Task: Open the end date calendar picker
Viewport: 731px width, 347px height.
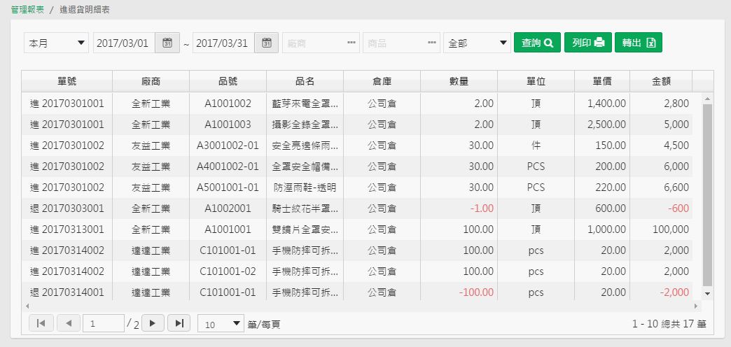Action: point(267,43)
